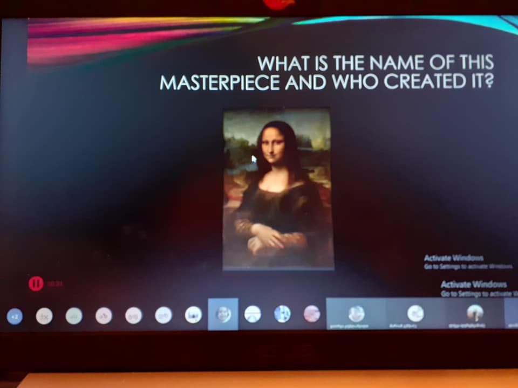Open first named participant tile after pink avatar
The image size is (518, 388).
[356, 314]
